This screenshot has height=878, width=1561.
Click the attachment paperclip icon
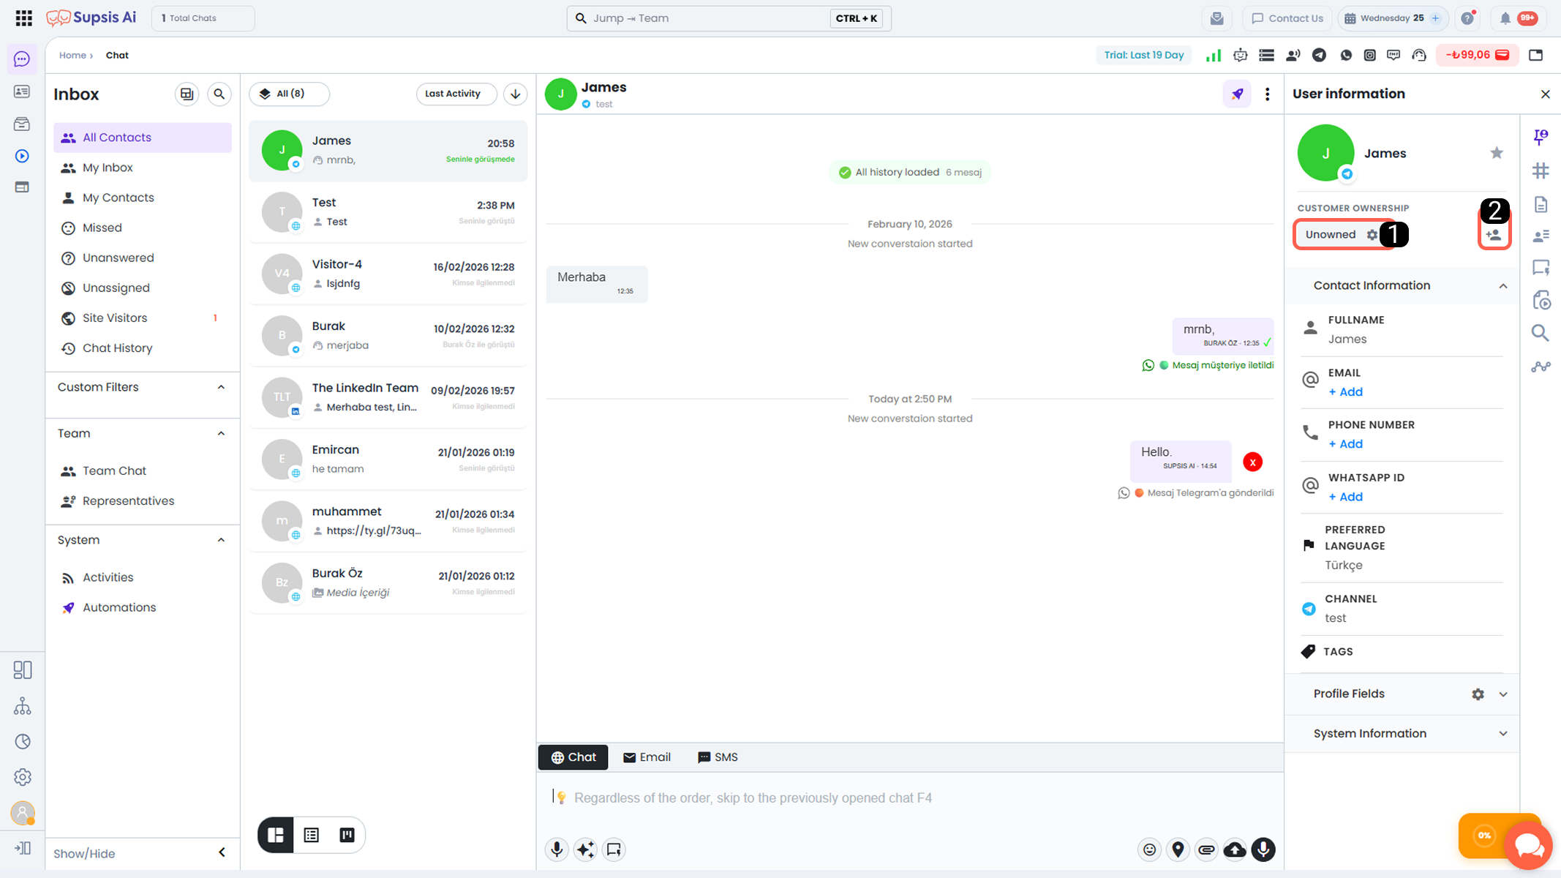1206,849
